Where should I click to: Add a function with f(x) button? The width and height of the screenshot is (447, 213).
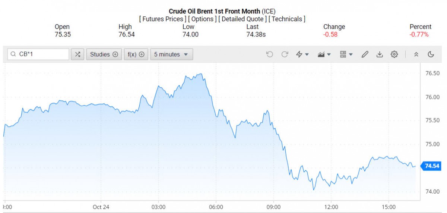(136, 54)
